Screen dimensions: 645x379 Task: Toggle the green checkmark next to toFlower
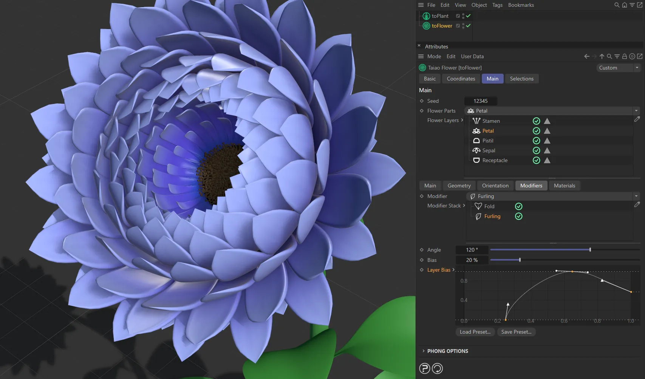(467, 26)
